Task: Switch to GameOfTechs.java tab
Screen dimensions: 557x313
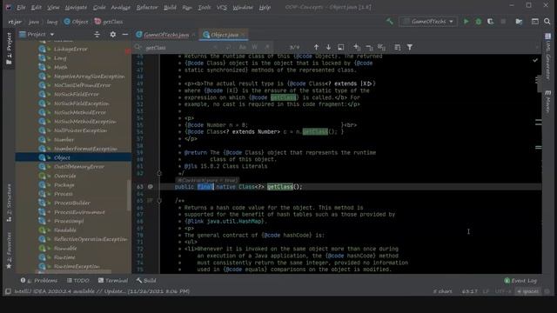Action: (166, 35)
